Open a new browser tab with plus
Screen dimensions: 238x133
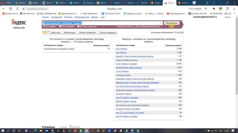(194, 3)
